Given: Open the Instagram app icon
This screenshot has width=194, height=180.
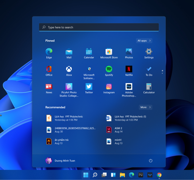Looking at the screenshot, I should click(x=109, y=87).
